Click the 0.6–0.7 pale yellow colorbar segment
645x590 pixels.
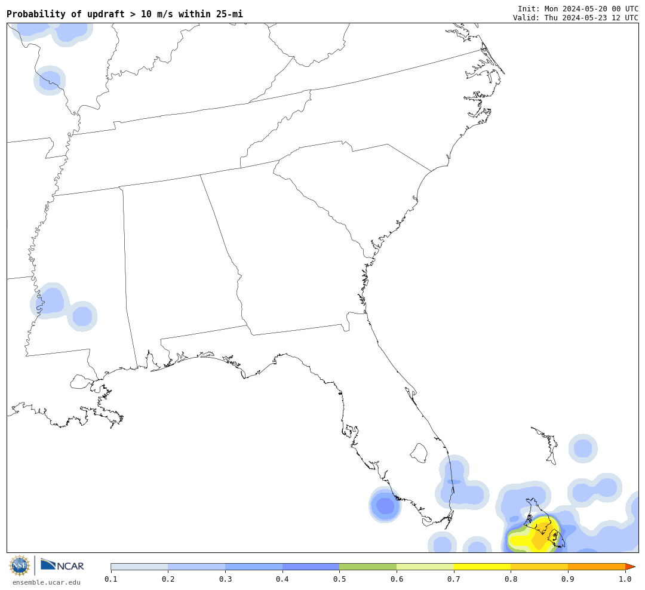pos(425,567)
